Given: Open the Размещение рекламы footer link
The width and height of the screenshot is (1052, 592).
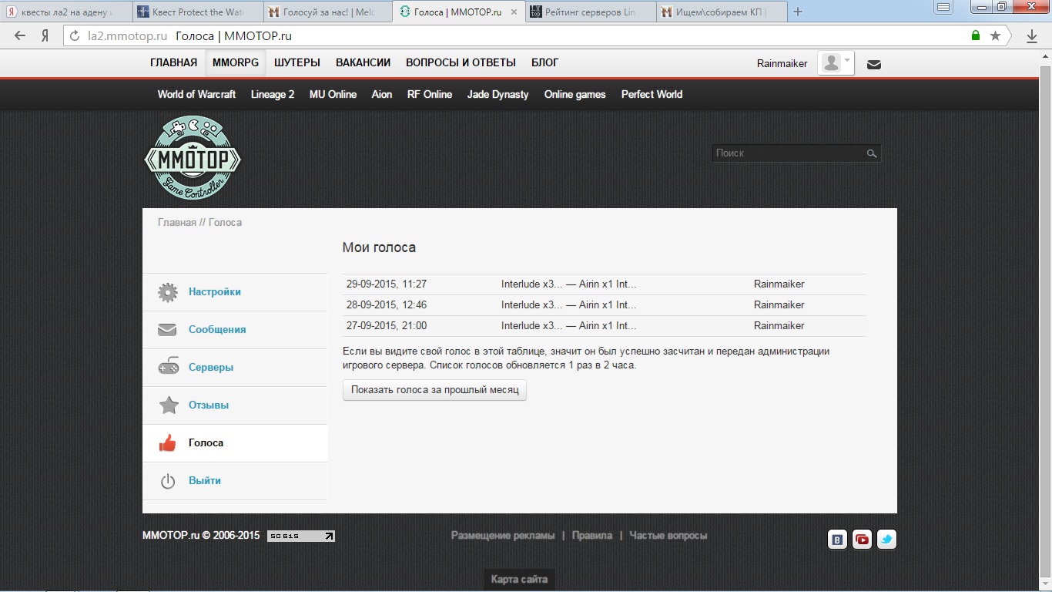Looking at the screenshot, I should (x=503, y=536).
